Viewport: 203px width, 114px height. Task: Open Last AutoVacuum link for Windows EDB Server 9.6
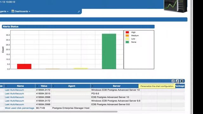click(x=14, y=101)
